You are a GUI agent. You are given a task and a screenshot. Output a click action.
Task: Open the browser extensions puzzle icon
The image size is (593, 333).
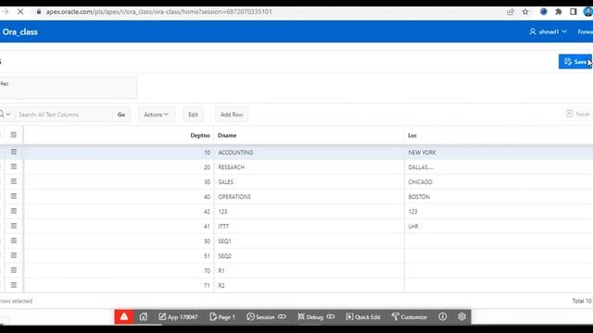click(x=558, y=12)
